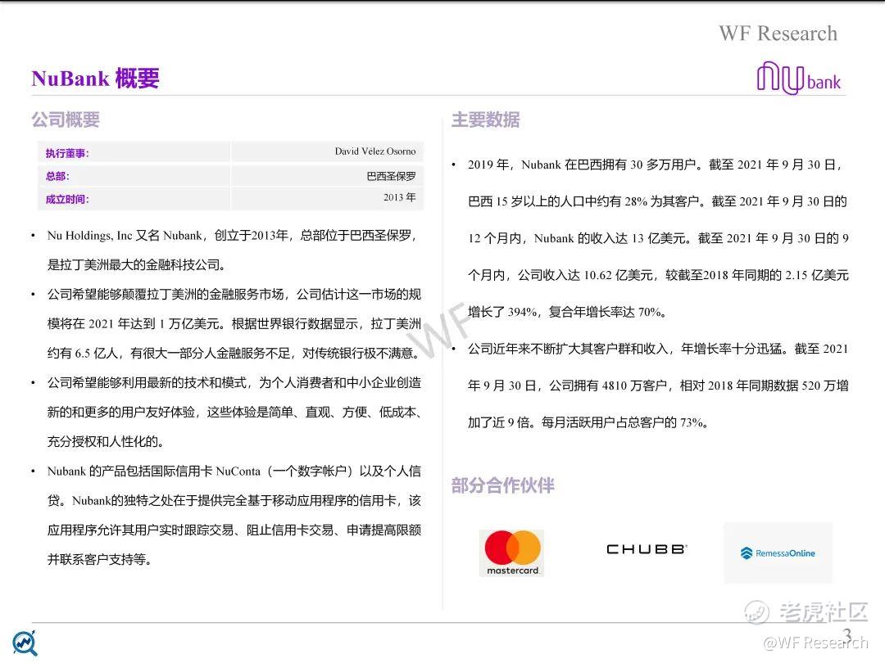Image resolution: width=885 pixels, height=663 pixels.
Task: Click the RemessaOnline partner logo
Action: click(778, 553)
